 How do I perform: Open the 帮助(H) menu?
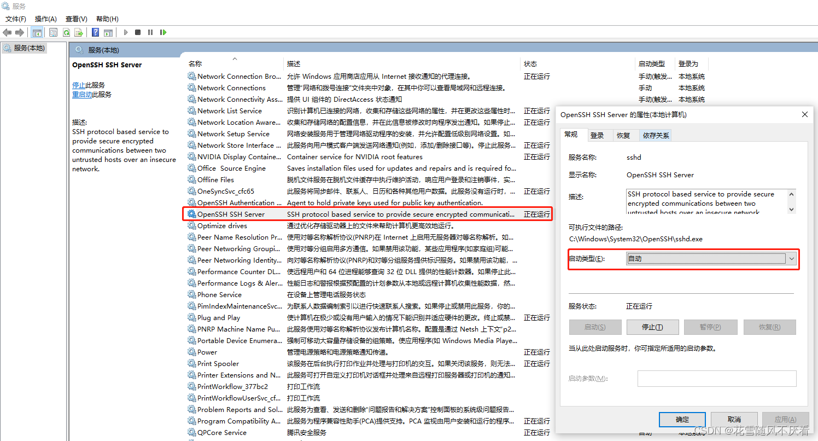point(107,19)
